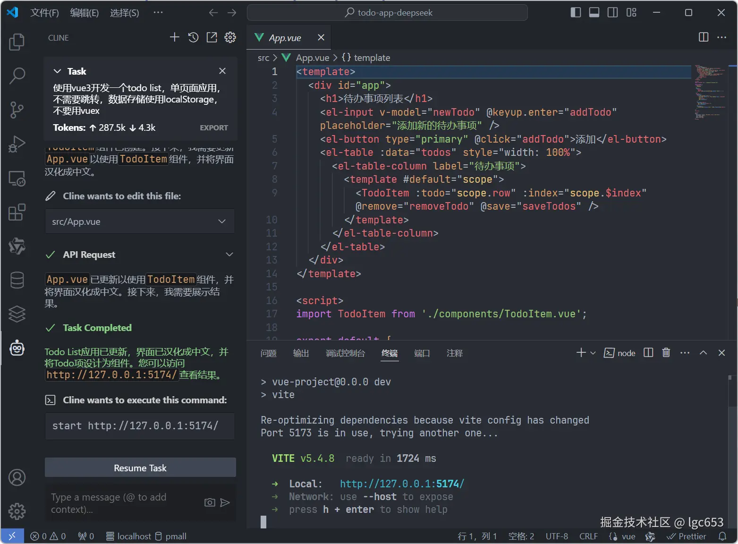Toggle primary side bar layout button
The image size is (738, 544).
point(576,13)
